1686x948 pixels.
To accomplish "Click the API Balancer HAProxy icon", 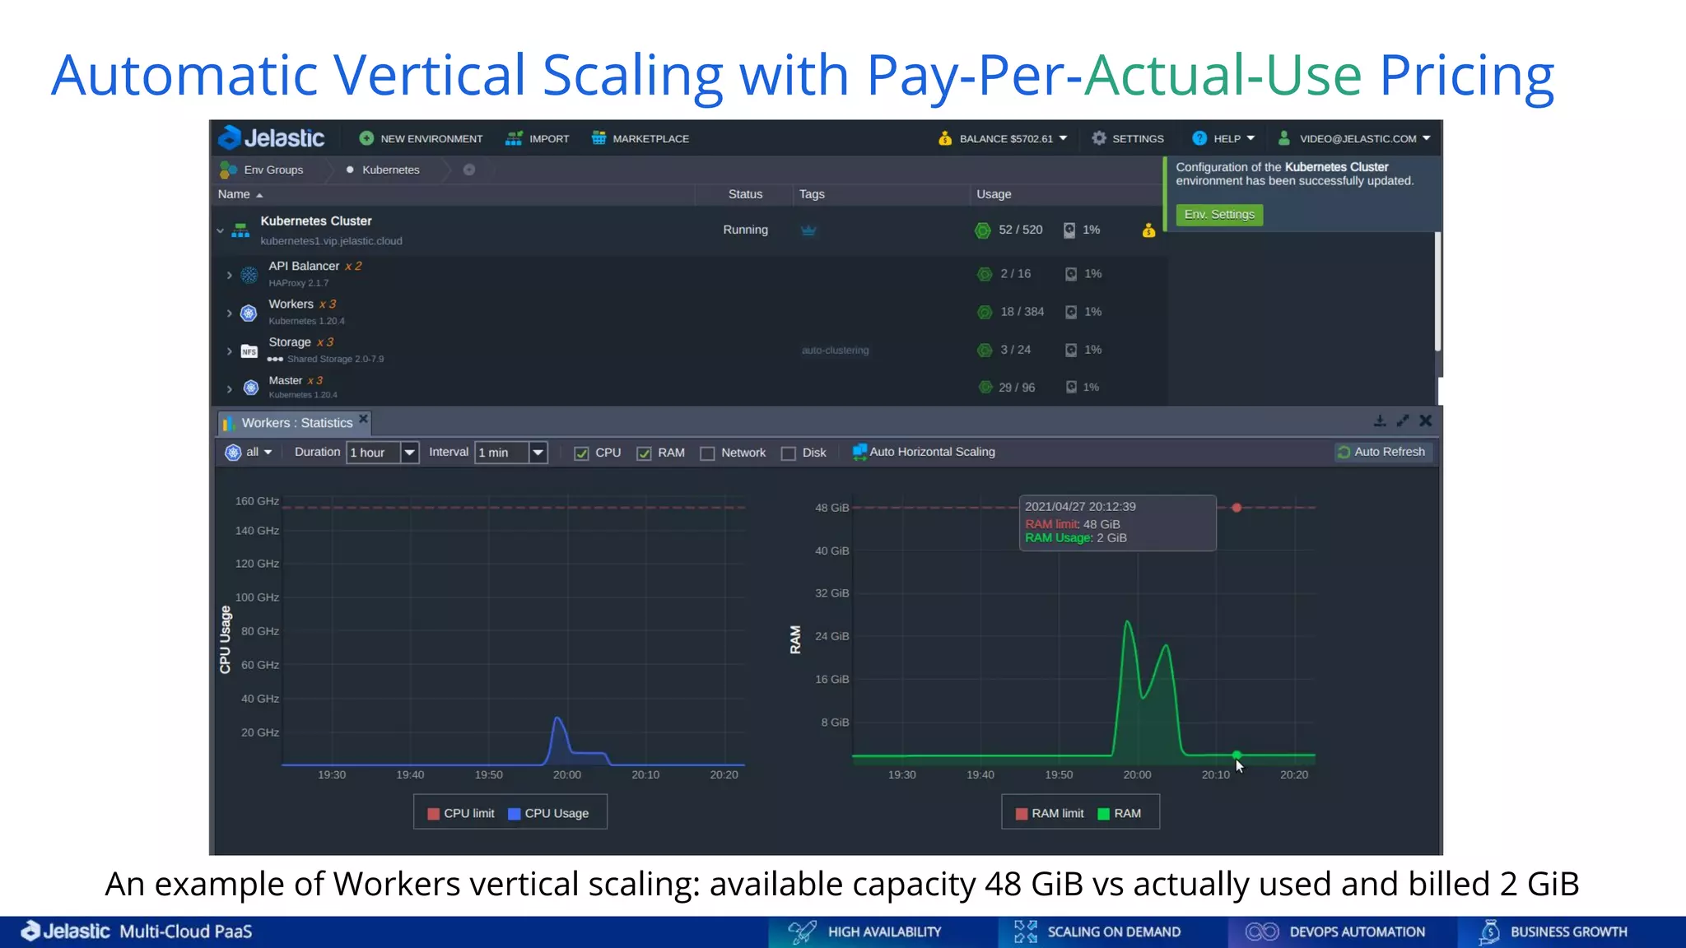I will [249, 275].
